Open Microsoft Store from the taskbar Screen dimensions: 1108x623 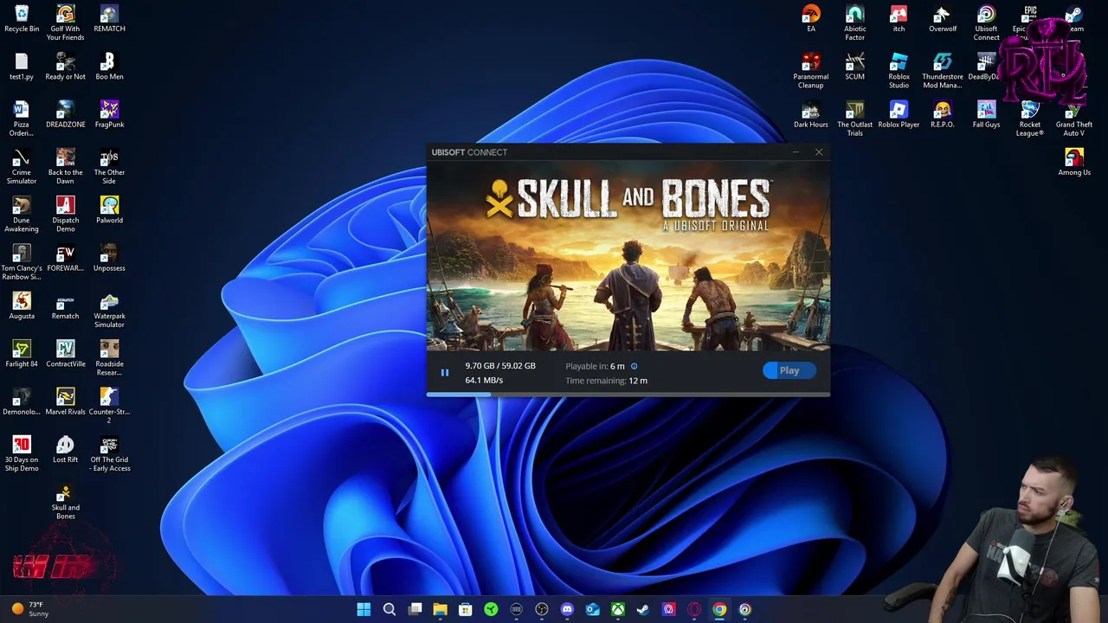(x=466, y=609)
